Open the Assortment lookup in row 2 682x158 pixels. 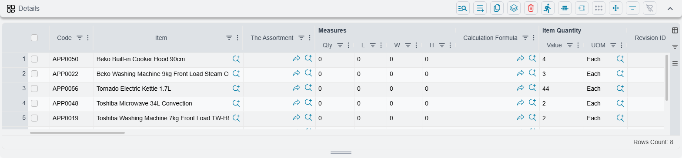(x=308, y=73)
